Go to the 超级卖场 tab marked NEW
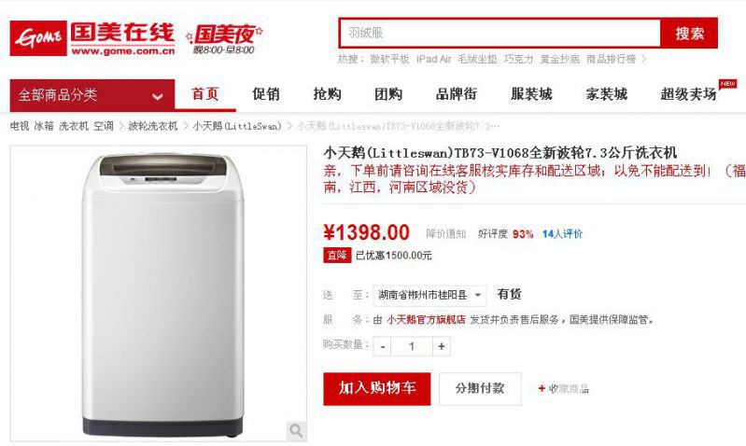This screenshot has height=446, width=746. 688,94
